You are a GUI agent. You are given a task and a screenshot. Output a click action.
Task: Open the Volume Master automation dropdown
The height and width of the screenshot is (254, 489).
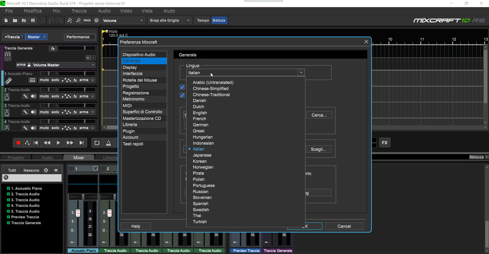pyautogui.click(x=63, y=65)
